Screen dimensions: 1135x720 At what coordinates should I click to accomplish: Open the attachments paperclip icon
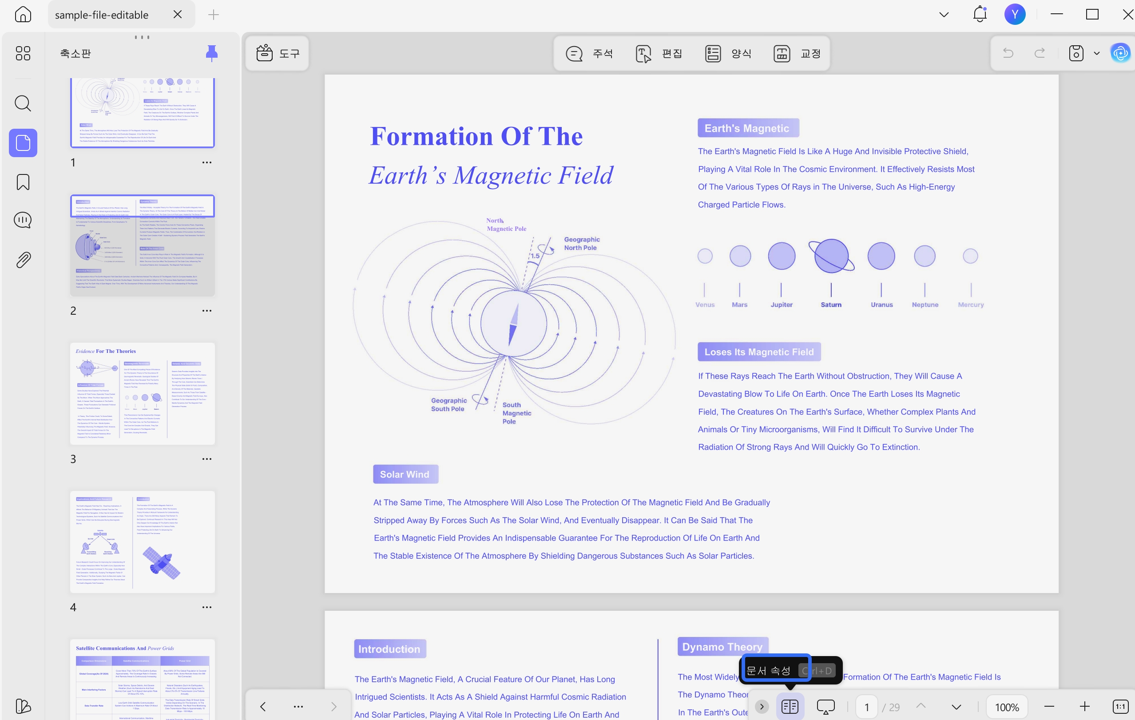(x=23, y=260)
